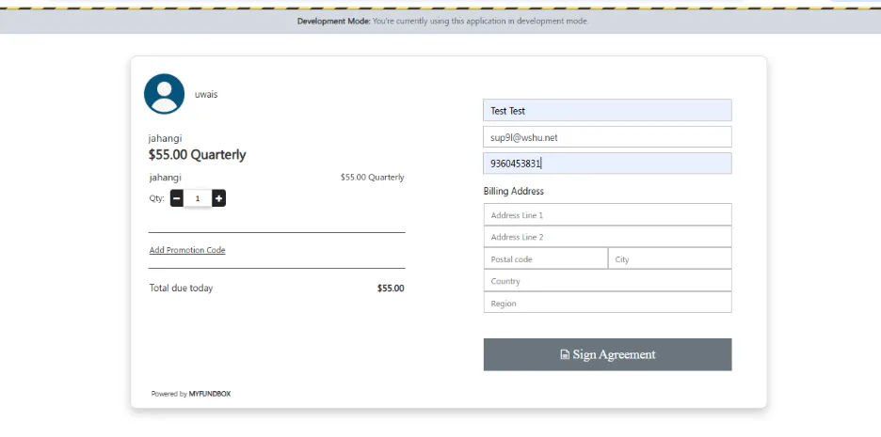Focus the Address Line 1 field
The image size is (881, 437).
click(x=607, y=215)
